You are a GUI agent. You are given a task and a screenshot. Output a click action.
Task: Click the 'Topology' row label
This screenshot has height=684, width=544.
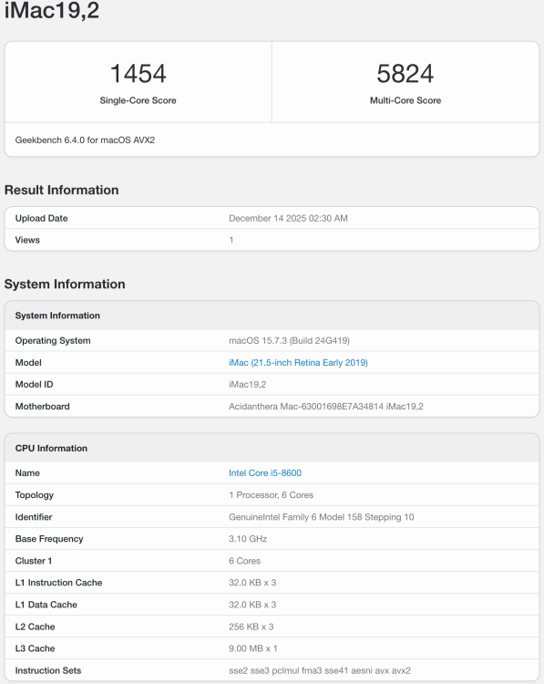click(x=35, y=495)
